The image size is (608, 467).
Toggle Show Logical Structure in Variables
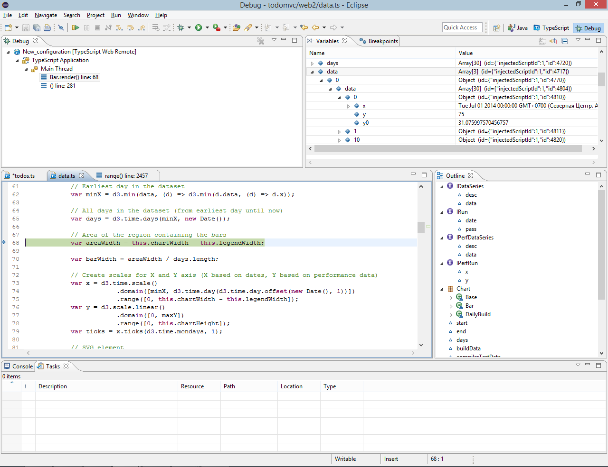[x=553, y=41]
